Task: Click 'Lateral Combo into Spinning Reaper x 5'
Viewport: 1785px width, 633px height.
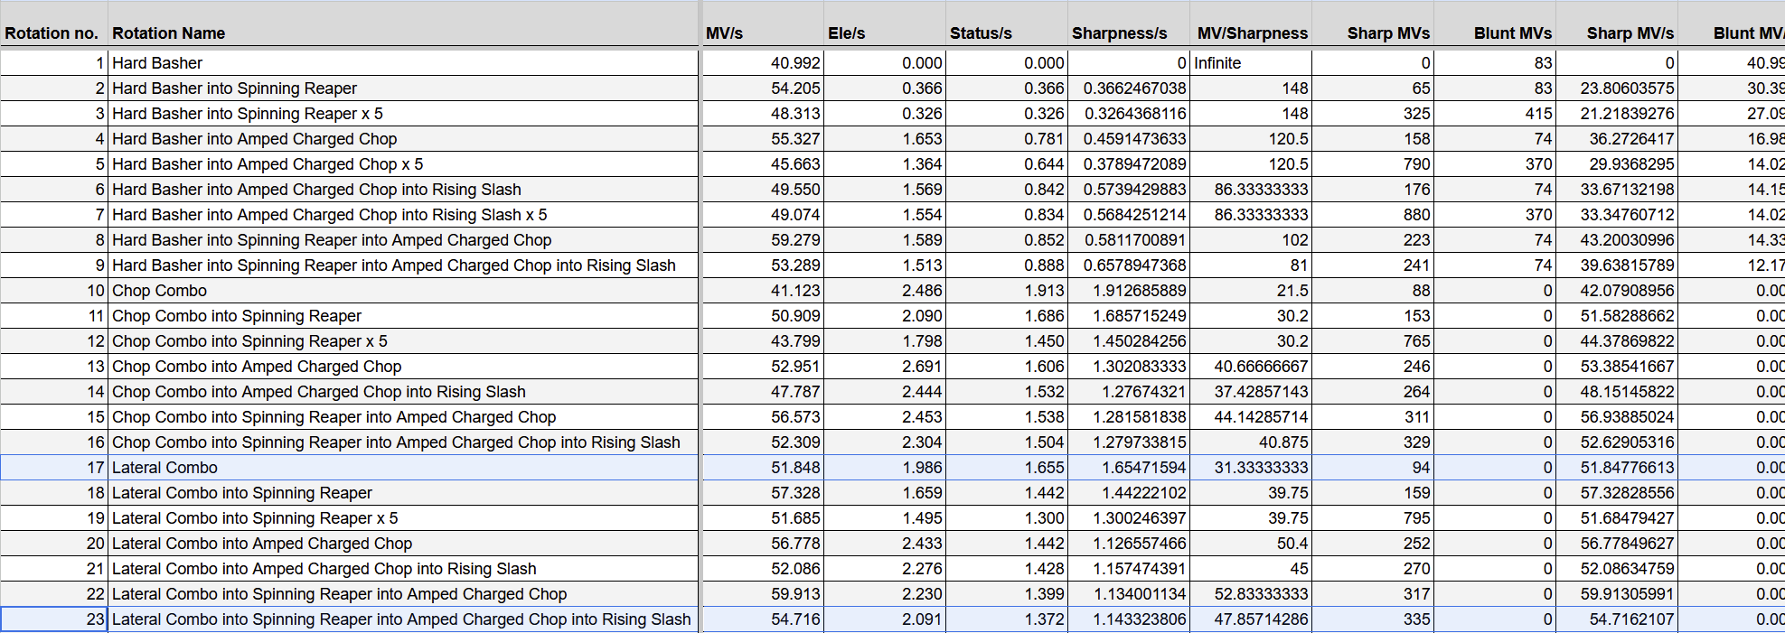Action: [403, 518]
